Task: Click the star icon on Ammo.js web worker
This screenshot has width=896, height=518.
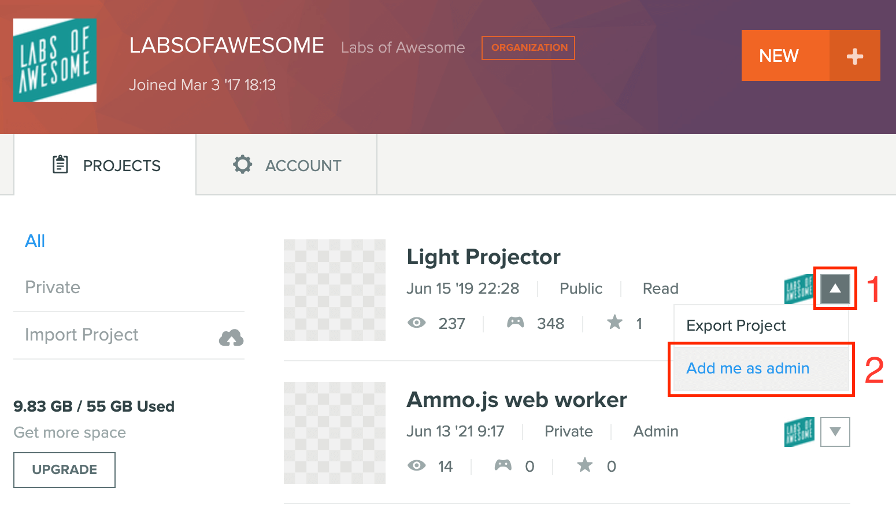Action: [x=585, y=465]
